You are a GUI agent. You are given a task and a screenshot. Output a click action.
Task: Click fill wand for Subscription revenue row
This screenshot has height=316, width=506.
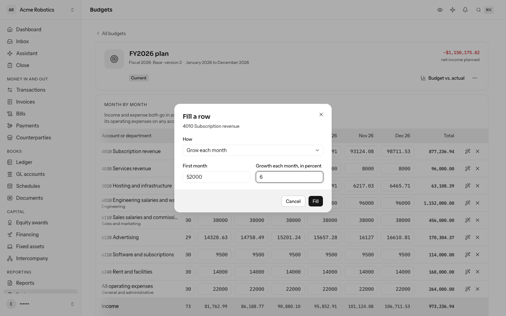(x=468, y=151)
